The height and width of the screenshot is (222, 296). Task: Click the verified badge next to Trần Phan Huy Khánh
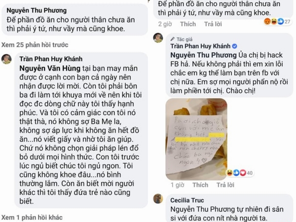click(x=234, y=46)
